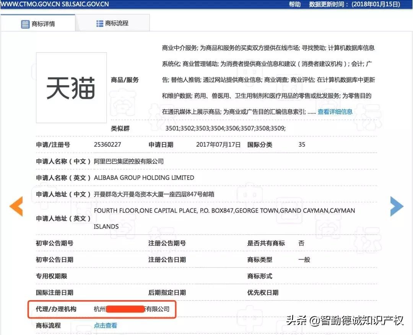This screenshot has width=413, height=335.
Task: Click 帮助 in the top bar
Action: [x=295, y=4]
